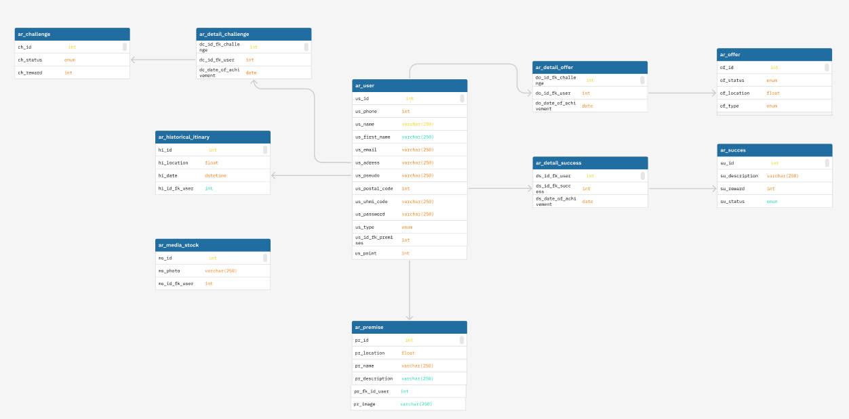
Task: Click the arrowhead pointing into ar_premise
Action: [409, 317]
